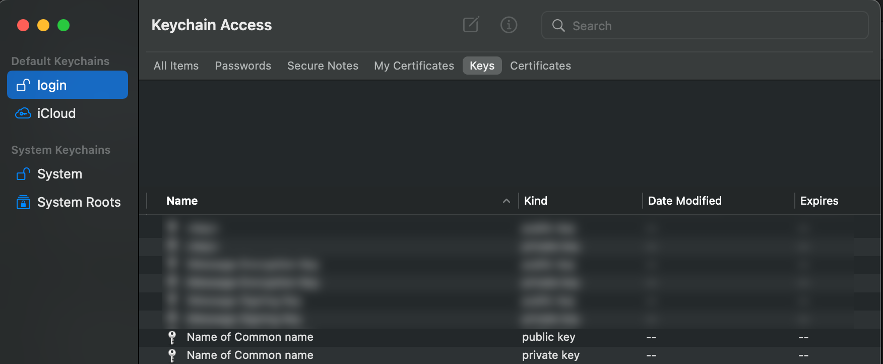This screenshot has width=883, height=364.
Task: Select the System Roots keychain
Action: tap(79, 202)
